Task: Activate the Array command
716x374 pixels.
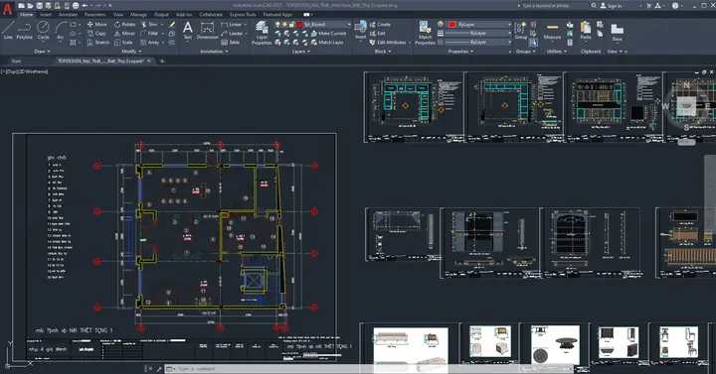Action: tap(150, 43)
